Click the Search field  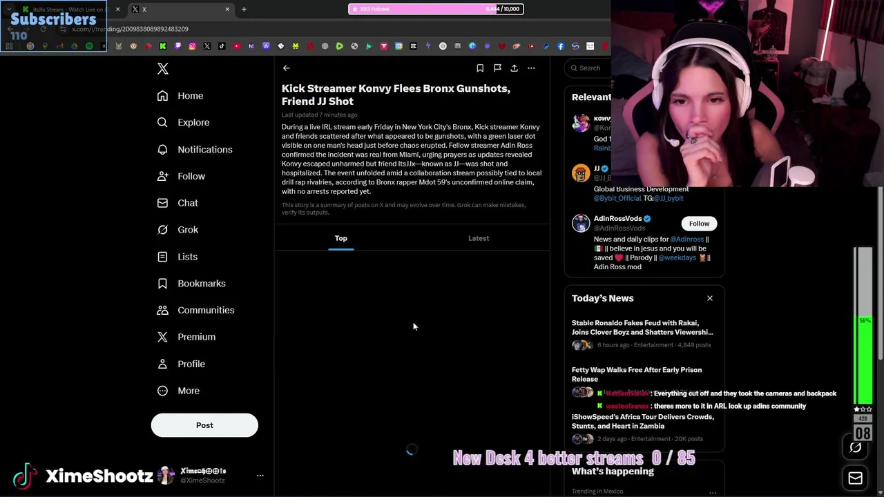pyautogui.click(x=589, y=68)
